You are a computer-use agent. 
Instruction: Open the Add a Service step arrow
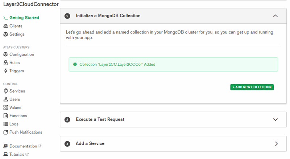tap(276, 144)
